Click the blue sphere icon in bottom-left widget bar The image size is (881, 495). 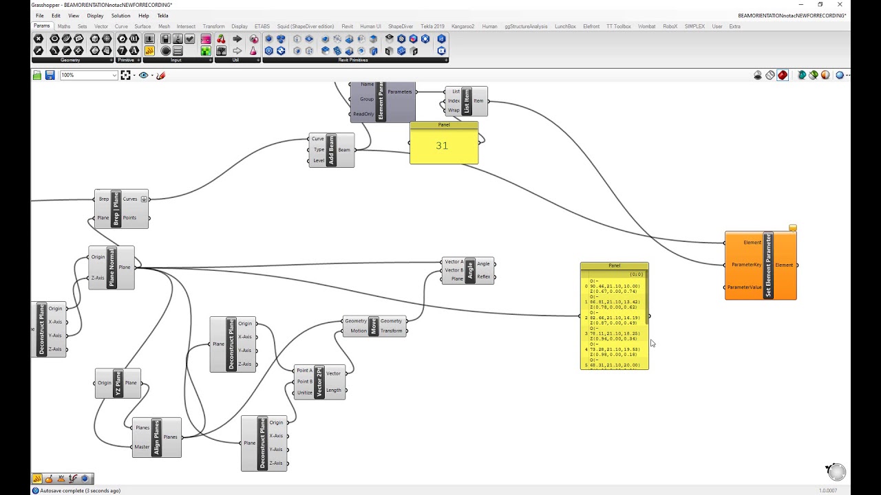(85, 478)
